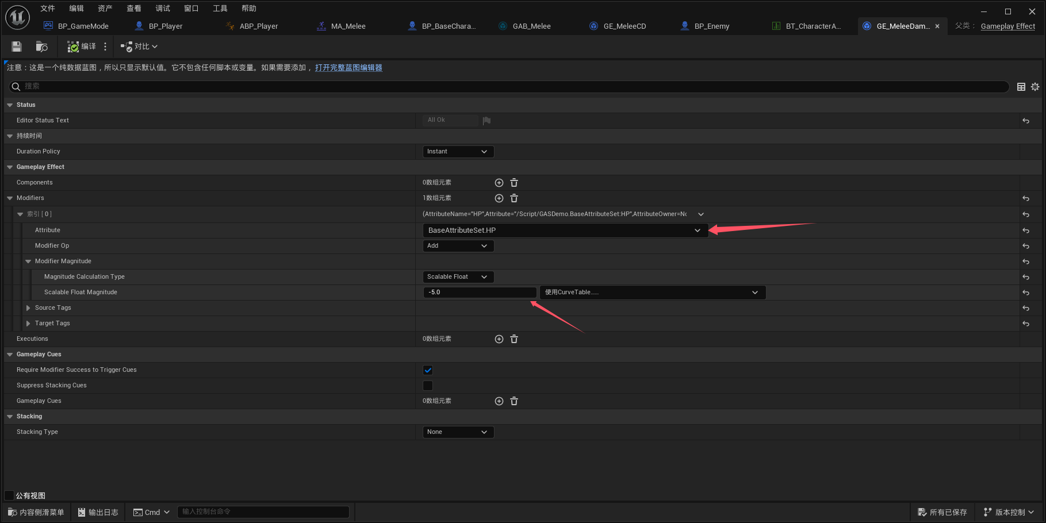
Task: Click the Scalable Float Magnitude -5.0 field
Action: [x=480, y=293]
